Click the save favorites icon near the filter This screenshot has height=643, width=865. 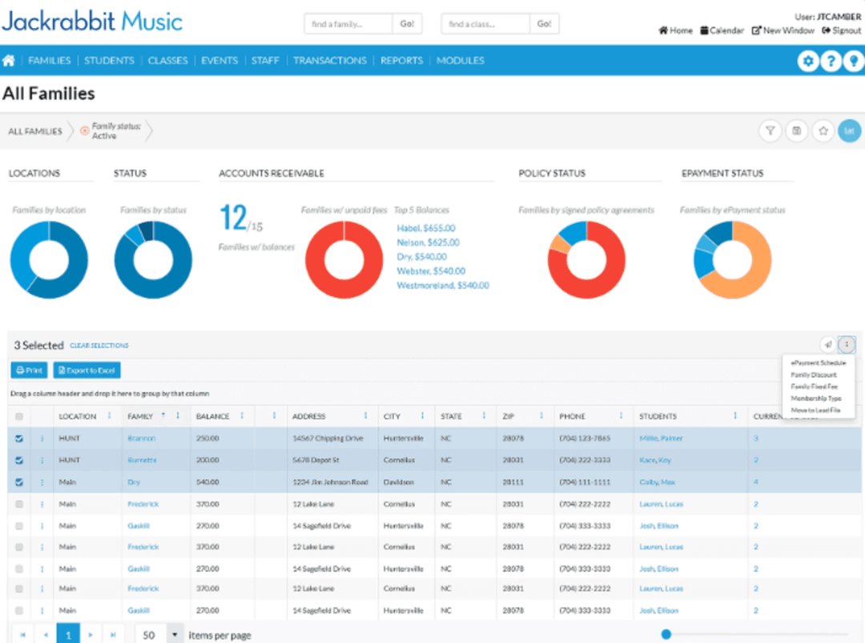(x=797, y=131)
